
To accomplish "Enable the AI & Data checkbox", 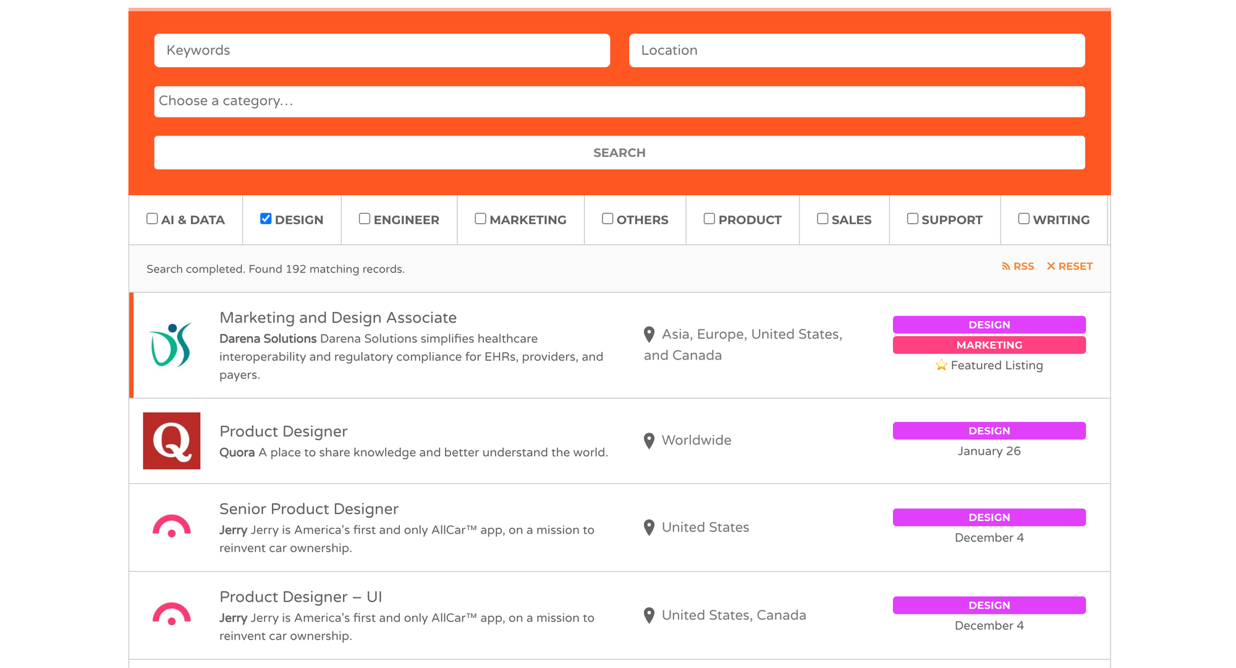I will [152, 219].
